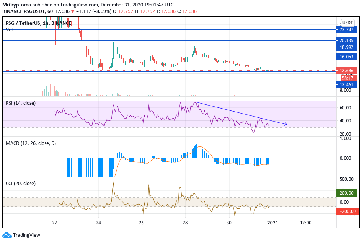
Task: Click the C:12.686 close value
Action: click(x=187, y=11)
